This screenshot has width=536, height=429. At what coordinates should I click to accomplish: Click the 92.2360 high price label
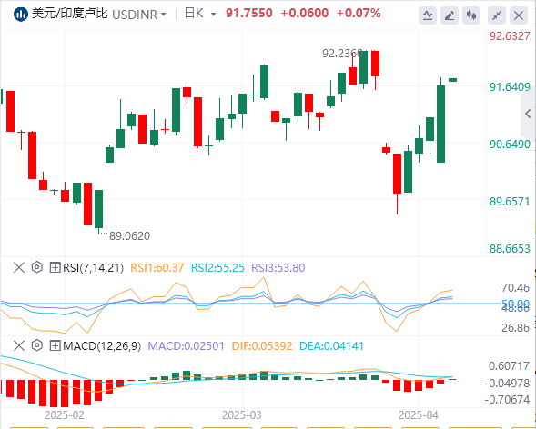coord(342,54)
